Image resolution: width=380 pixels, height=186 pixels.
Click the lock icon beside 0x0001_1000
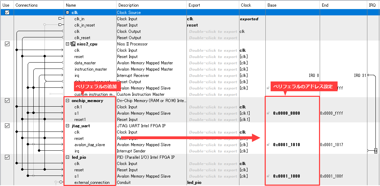[x=268, y=176]
